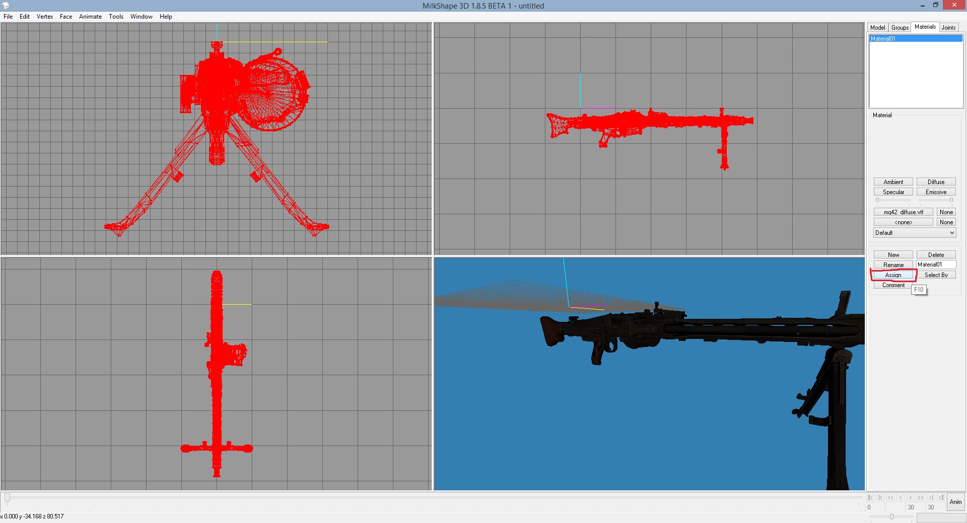Click the Rename material button

(893, 265)
